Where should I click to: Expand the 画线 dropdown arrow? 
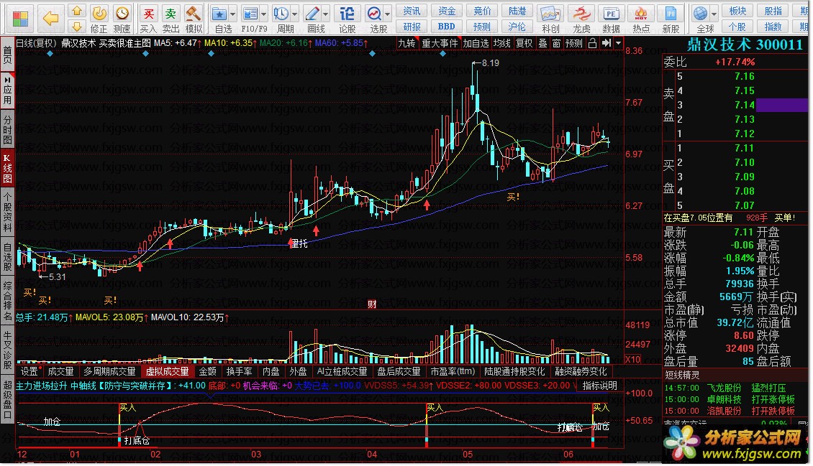tap(326, 14)
